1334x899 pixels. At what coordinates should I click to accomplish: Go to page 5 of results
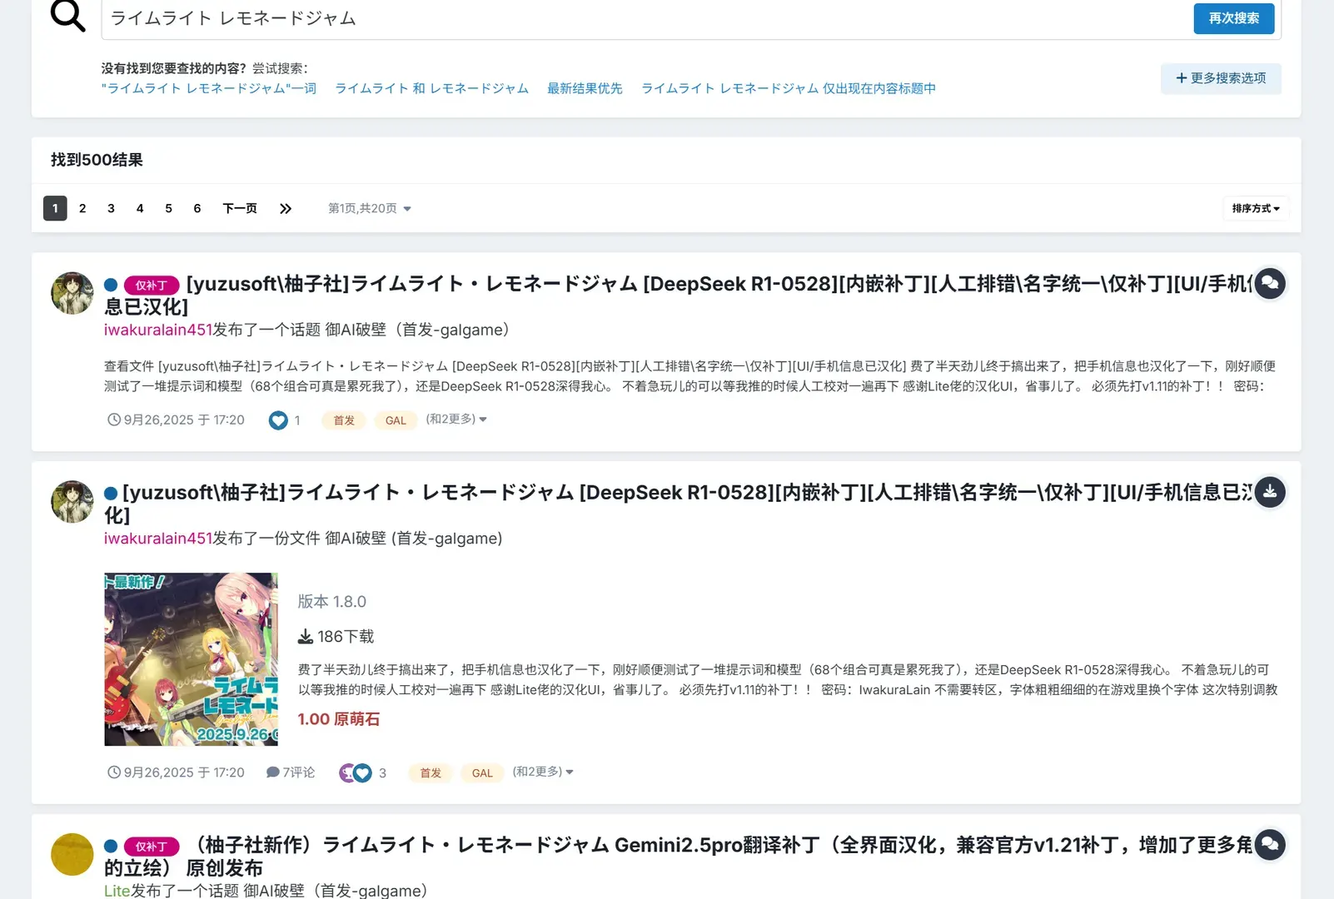tap(168, 208)
